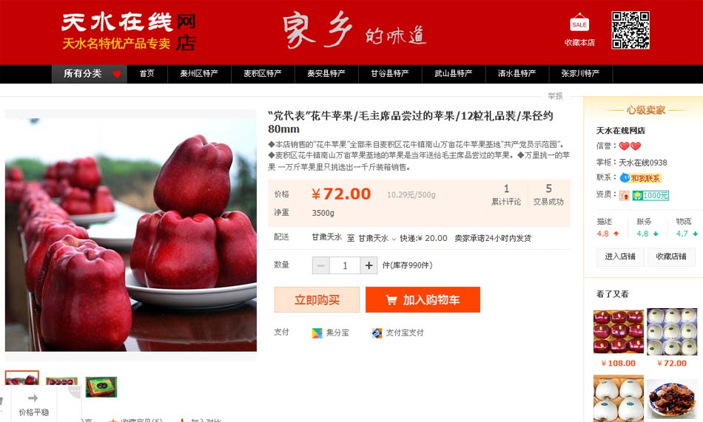Click the red hearts seller credit rating
This screenshot has height=422, width=703.
(x=630, y=146)
